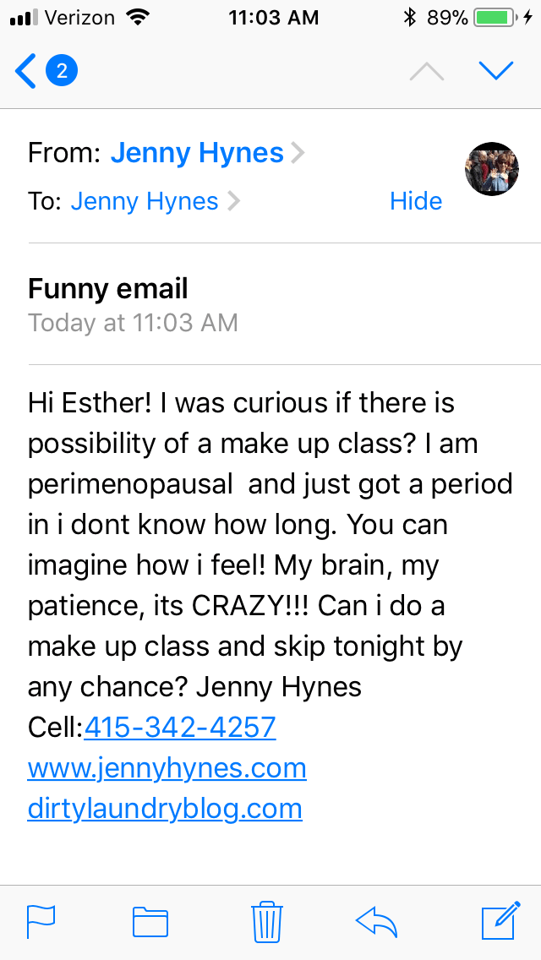Tap the unread count badge showing 2
The height and width of the screenshot is (960, 541).
click(62, 71)
